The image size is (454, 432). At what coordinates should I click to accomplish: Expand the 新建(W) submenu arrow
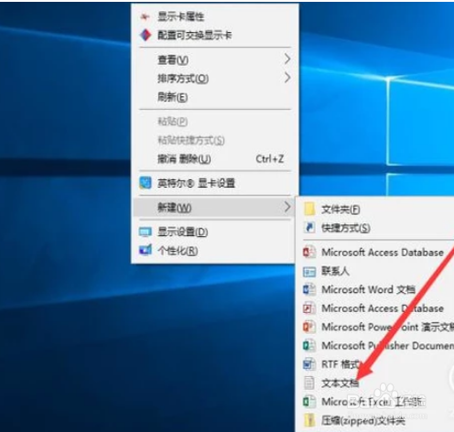point(287,207)
